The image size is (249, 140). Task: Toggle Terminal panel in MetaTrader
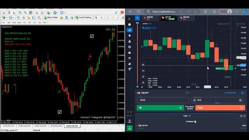pos(34,17)
